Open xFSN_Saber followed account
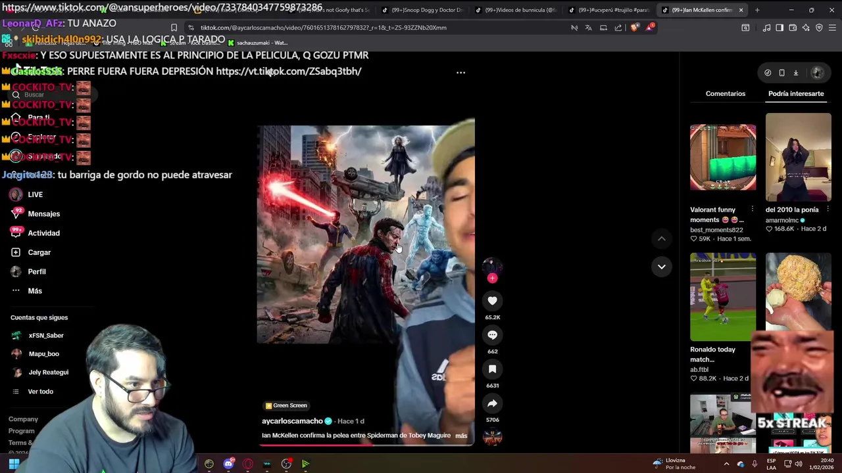Image resolution: width=842 pixels, height=473 pixels. click(37, 336)
